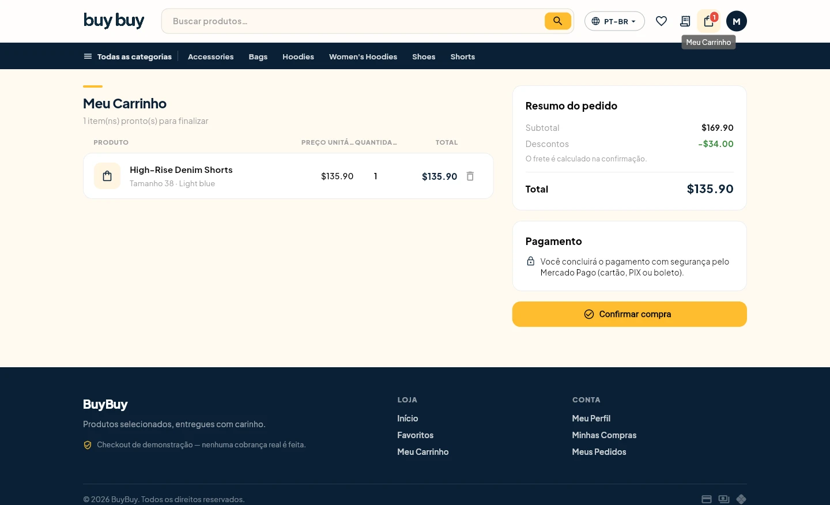Go to Hoodies category
The width and height of the screenshot is (830, 505).
(298, 56)
